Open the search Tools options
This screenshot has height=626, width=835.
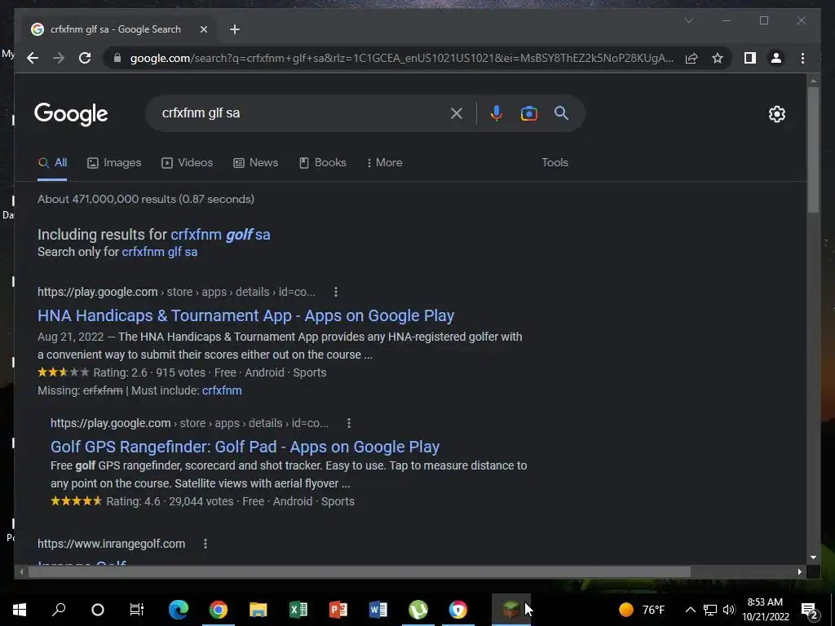click(554, 162)
